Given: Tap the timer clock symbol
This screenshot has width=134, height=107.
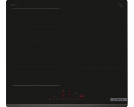Looking at the screenshot, I should pyautogui.click(x=76, y=97).
